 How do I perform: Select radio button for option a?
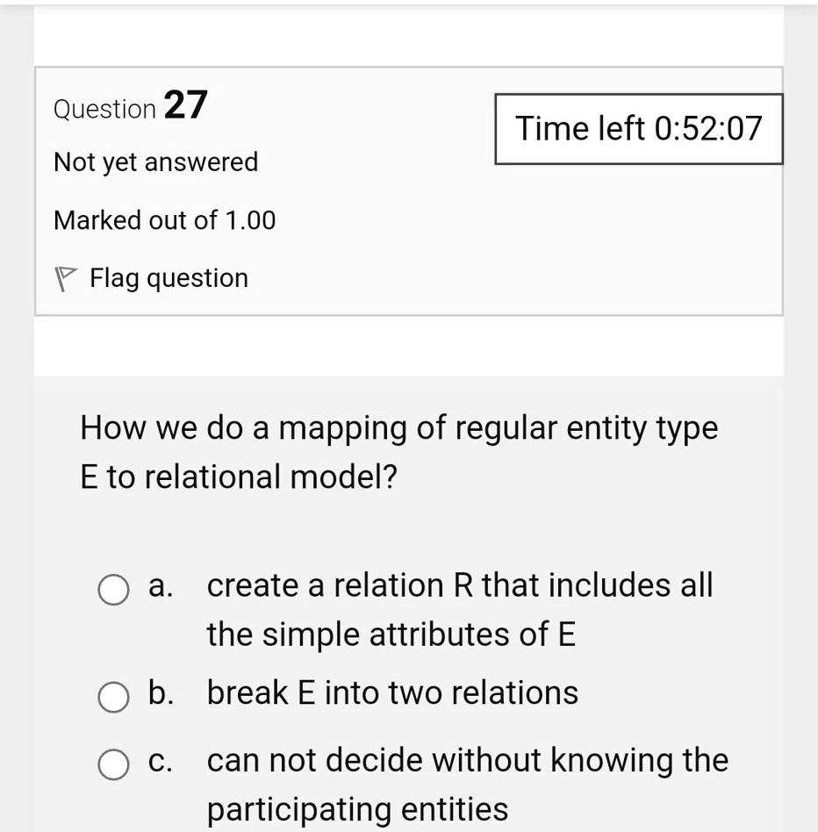coord(112,590)
